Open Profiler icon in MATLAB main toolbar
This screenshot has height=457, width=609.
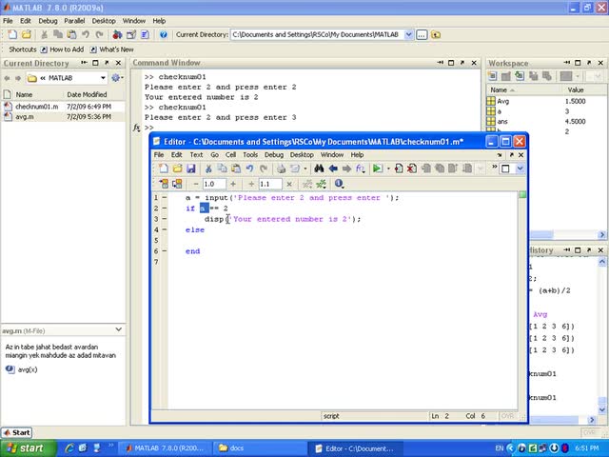coord(145,34)
